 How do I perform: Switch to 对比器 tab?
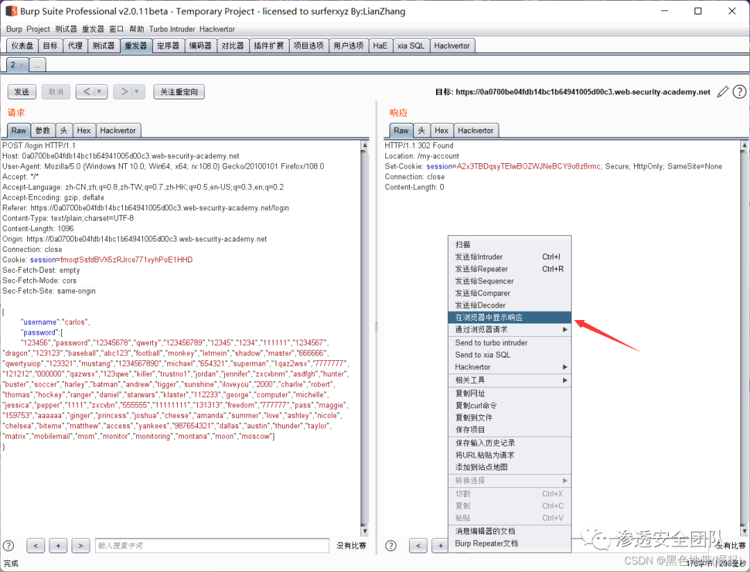point(233,46)
